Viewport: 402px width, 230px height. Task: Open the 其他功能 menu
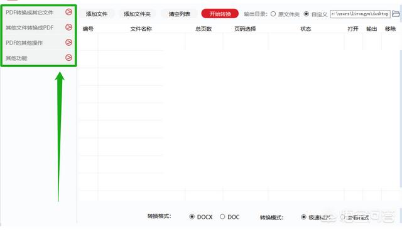(38, 58)
